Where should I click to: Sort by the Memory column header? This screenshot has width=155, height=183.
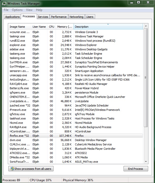pyautogui.click(x=65, y=27)
